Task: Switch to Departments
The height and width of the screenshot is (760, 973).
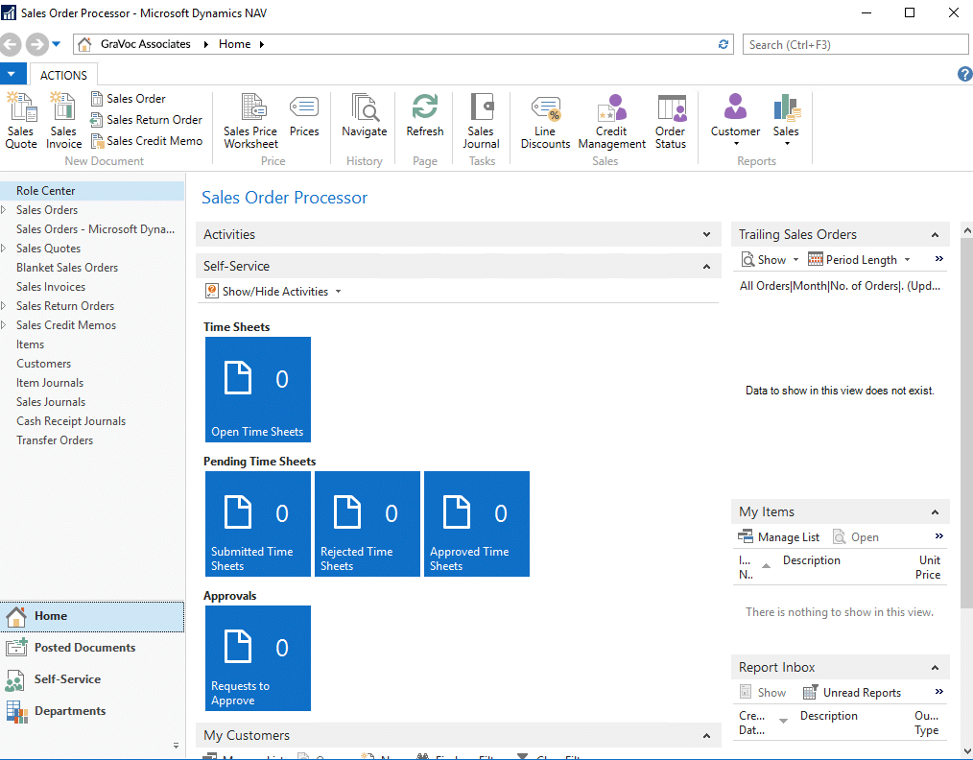Action: tap(92, 711)
